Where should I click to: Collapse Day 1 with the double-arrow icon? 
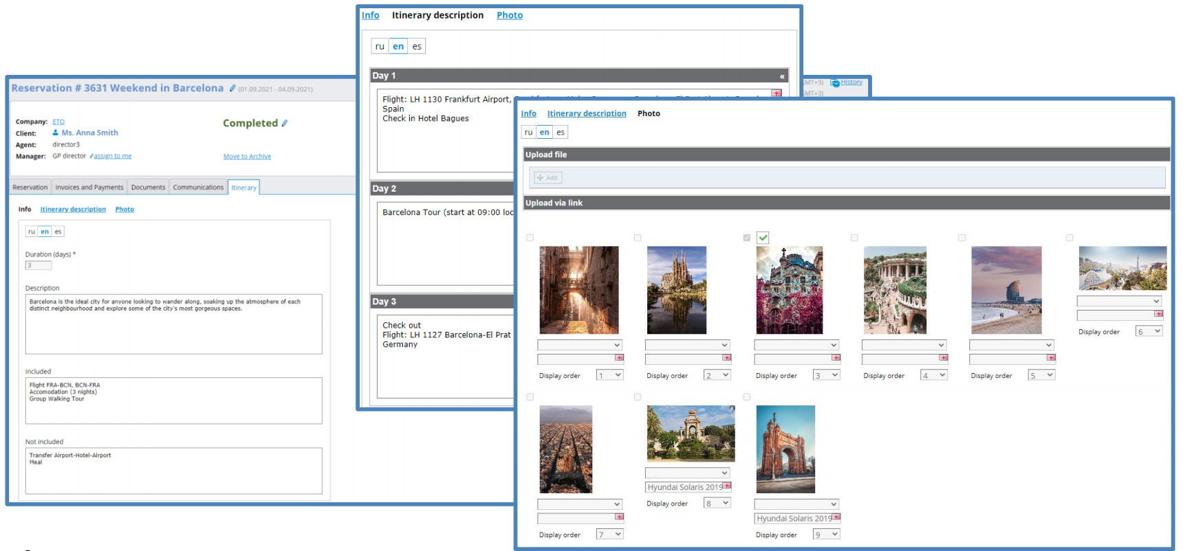click(x=782, y=76)
